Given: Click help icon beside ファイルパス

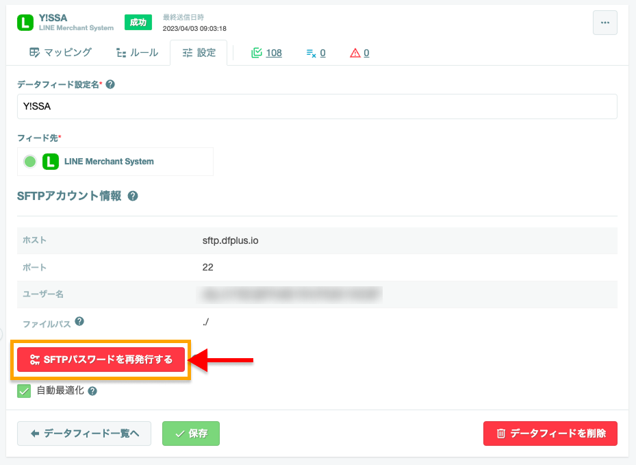Looking at the screenshot, I should click(79, 321).
